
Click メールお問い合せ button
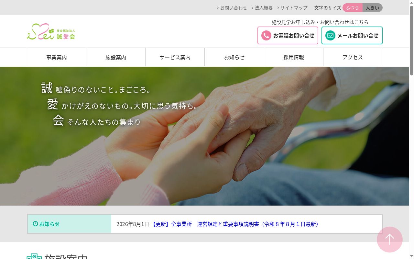point(352,36)
